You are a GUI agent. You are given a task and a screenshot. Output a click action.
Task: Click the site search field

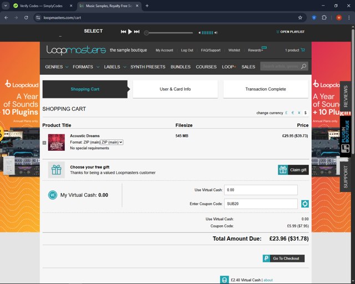[x=280, y=66]
